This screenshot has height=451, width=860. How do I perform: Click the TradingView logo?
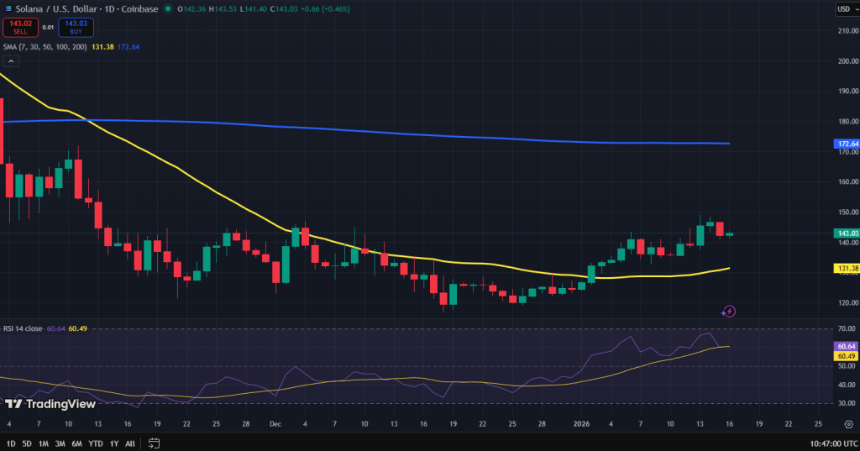pyautogui.click(x=50, y=404)
